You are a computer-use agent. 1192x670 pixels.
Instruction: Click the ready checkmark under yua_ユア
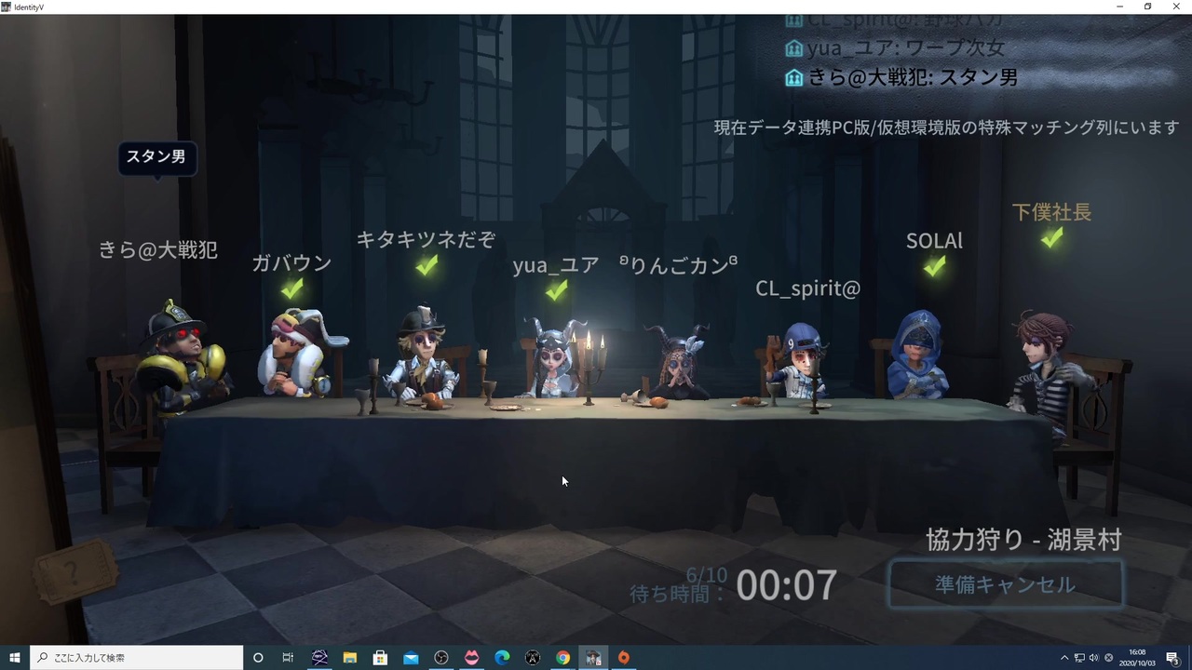click(556, 291)
